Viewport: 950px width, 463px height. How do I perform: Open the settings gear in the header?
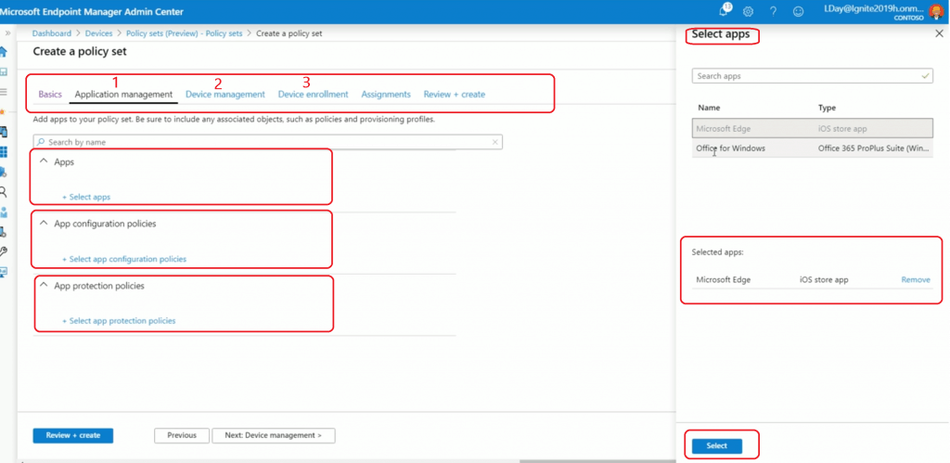749,11
